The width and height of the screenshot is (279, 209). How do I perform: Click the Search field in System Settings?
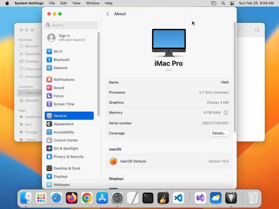(x=71, y=25)
